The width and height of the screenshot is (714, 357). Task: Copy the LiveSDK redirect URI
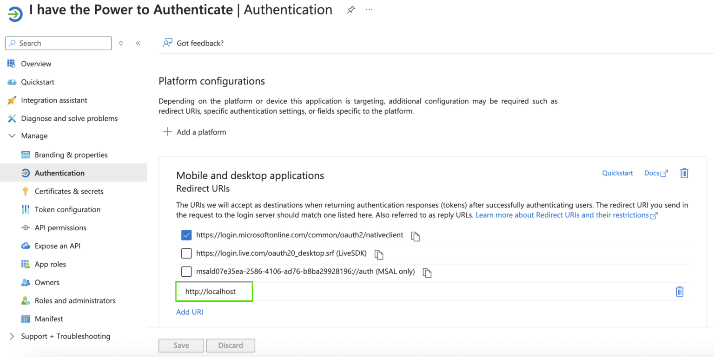[378, 254]
